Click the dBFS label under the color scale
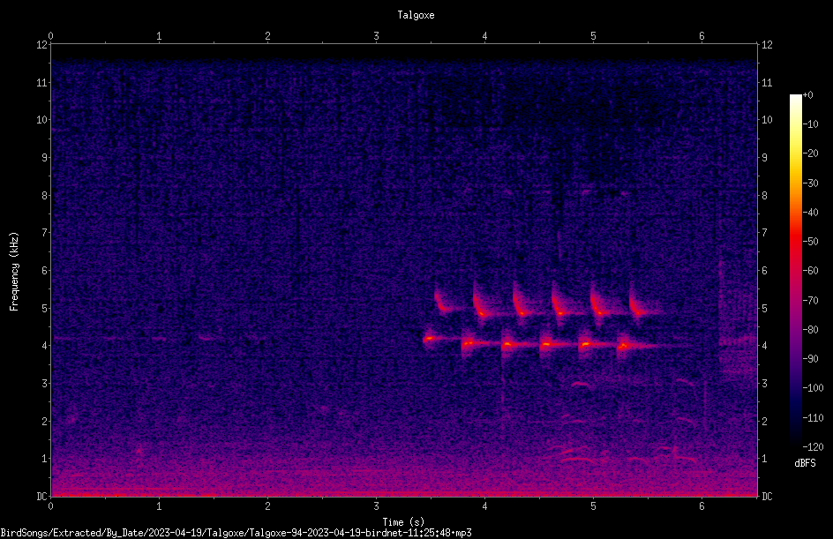Image resolution: width=833 pixels, height=539 pixels. pyautogui.click(x=805, y=463)
